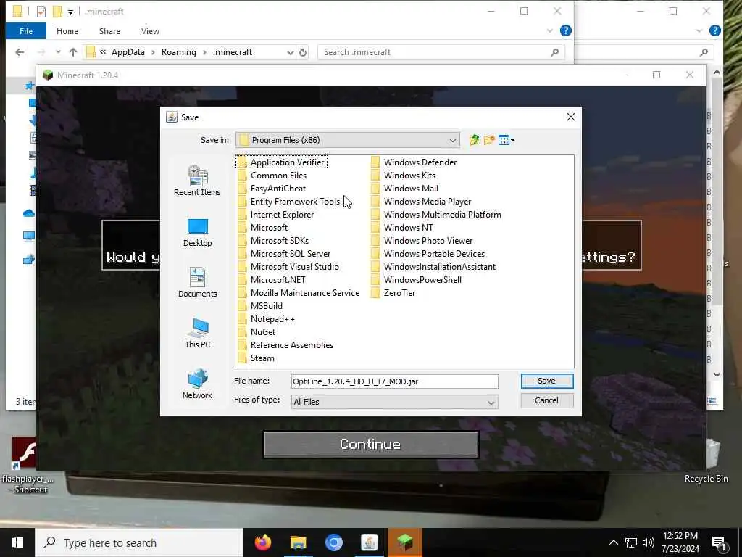The height and width of the screenshot is (557, 742).
Task: Select the EasyAntiCheat folder
Action: (x=272, y=188)
